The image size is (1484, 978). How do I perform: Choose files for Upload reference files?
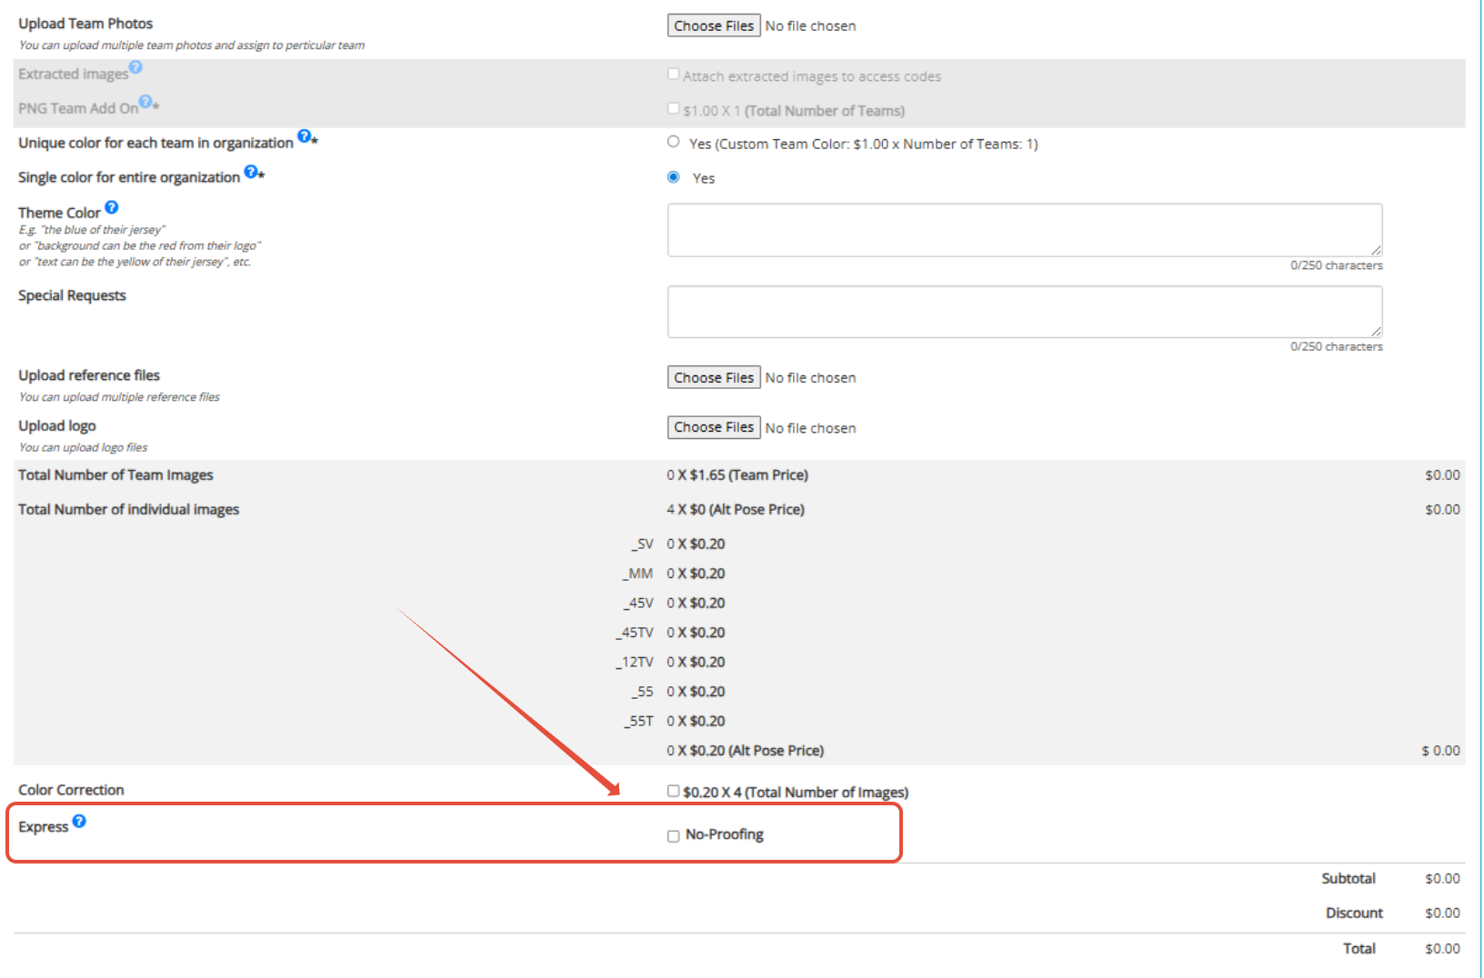click(x=714, y=377)
